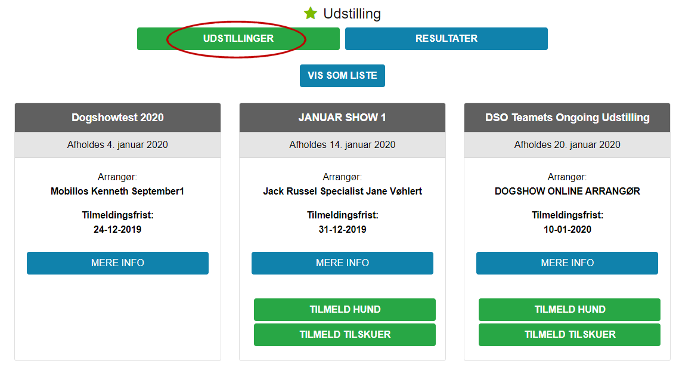Click the deadline date 31-12-2019
676x370 pixels.
pyautogui.click(x=342, y=230)
